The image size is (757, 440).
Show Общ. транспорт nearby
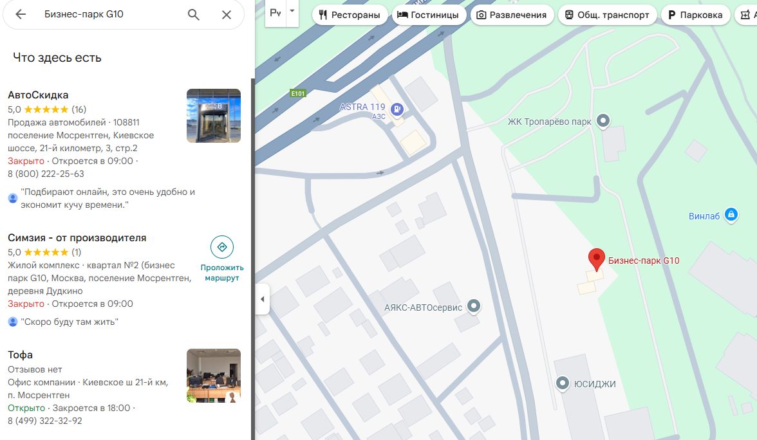pos(608,15)
